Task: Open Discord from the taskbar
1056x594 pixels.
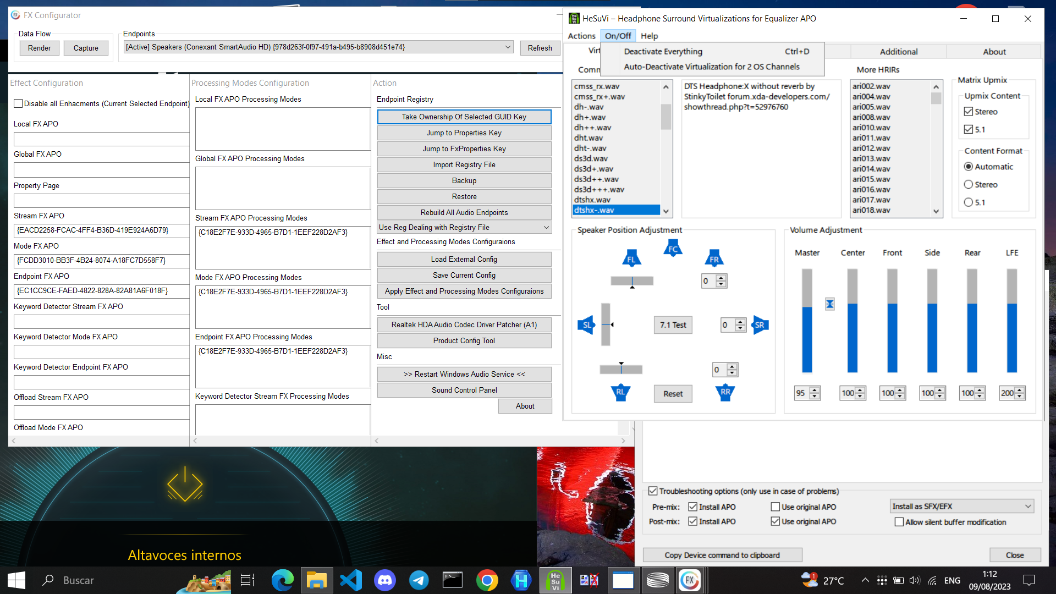Action: pyautogui.click(x=385, y=580)
